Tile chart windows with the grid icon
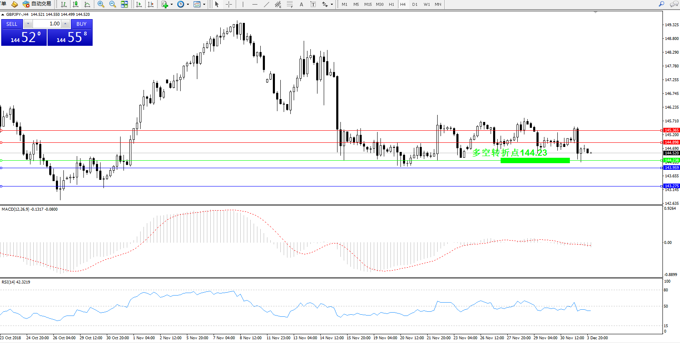The image size is (680, 343). (124, 4)
